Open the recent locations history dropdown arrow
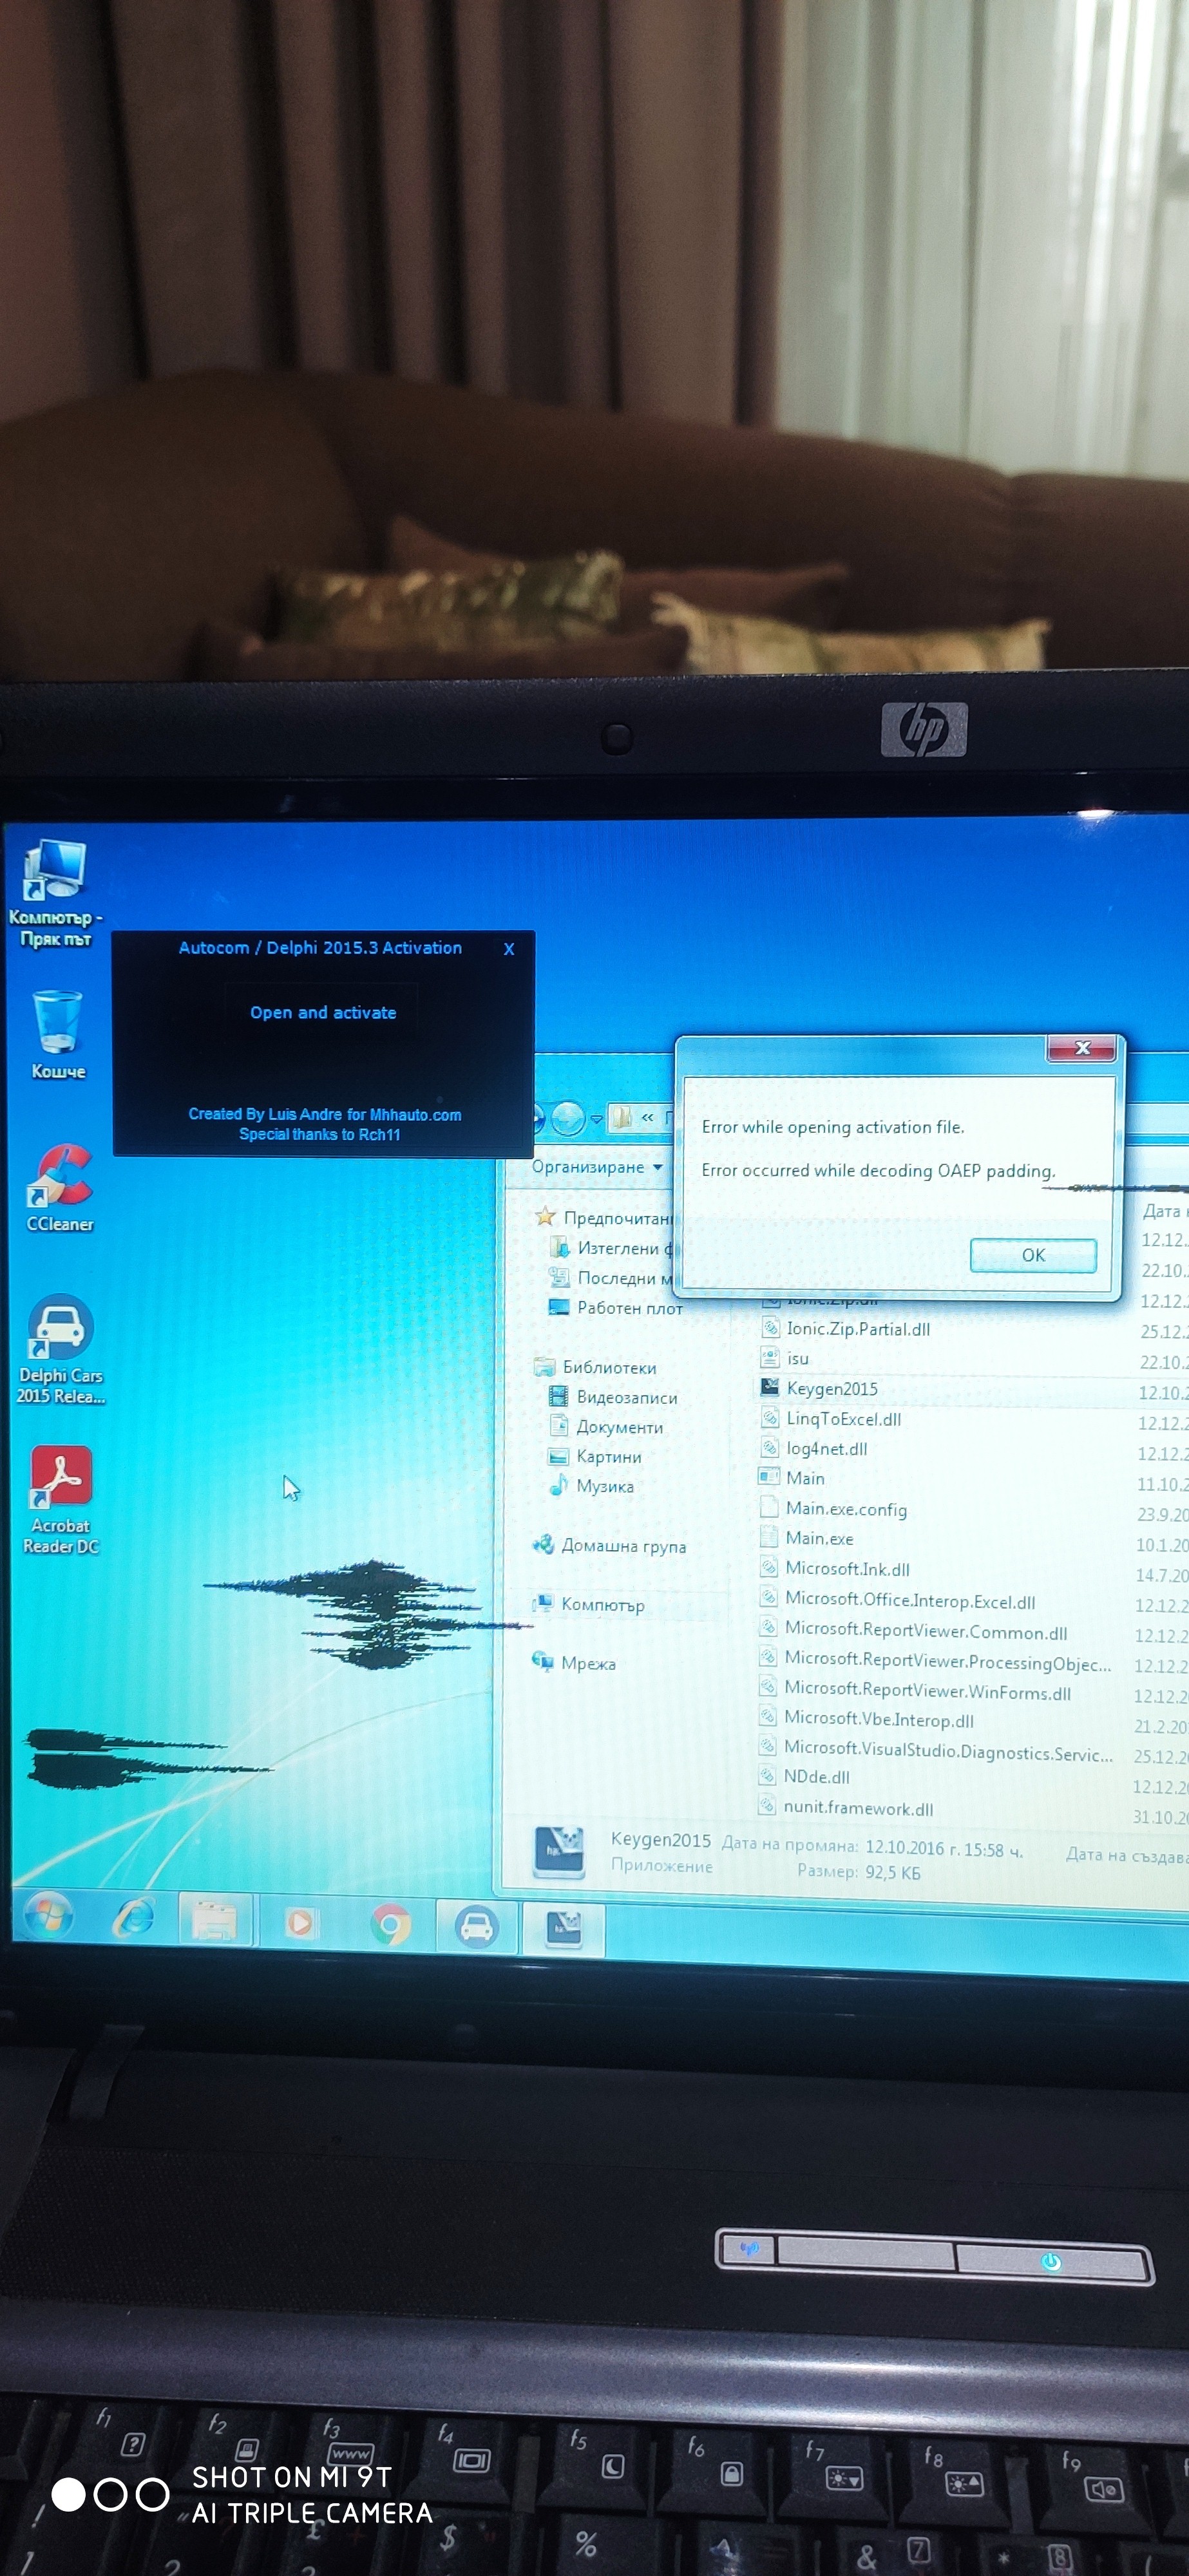Image resolution: width=1189 pixels, height=2576 pixels. [597, 1119]
